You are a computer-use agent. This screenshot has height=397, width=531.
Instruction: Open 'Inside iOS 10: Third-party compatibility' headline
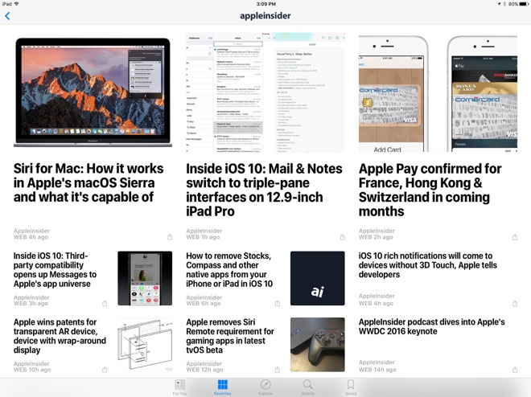pos(56,269)
